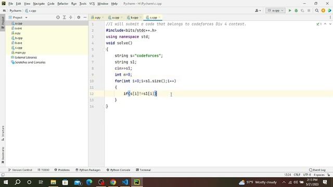The height and width of the screenshot is (187, 333).
Task: Click the UTF-8 encoding in status bar
Action: pyautogui.click(x=307, y=175)
